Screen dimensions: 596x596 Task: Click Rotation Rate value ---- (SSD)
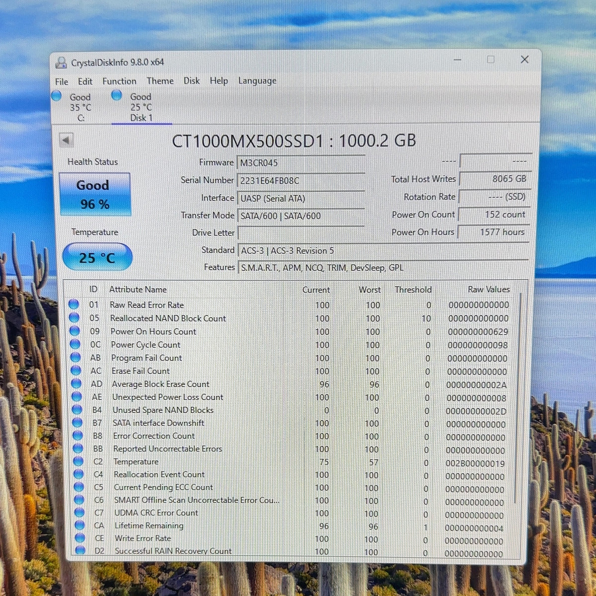click(x=495, y=197)
